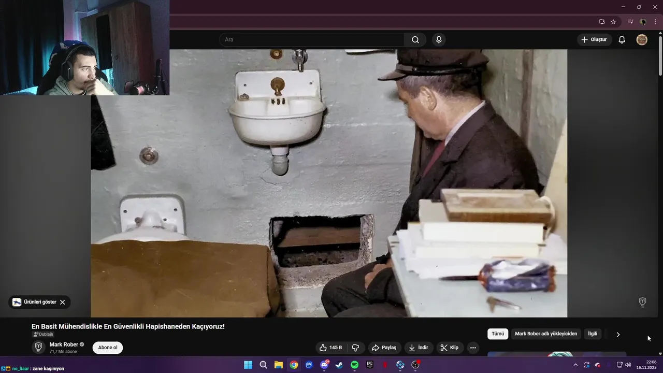
Task: Open the Mark Rober channel link
Action: point(64,345)
